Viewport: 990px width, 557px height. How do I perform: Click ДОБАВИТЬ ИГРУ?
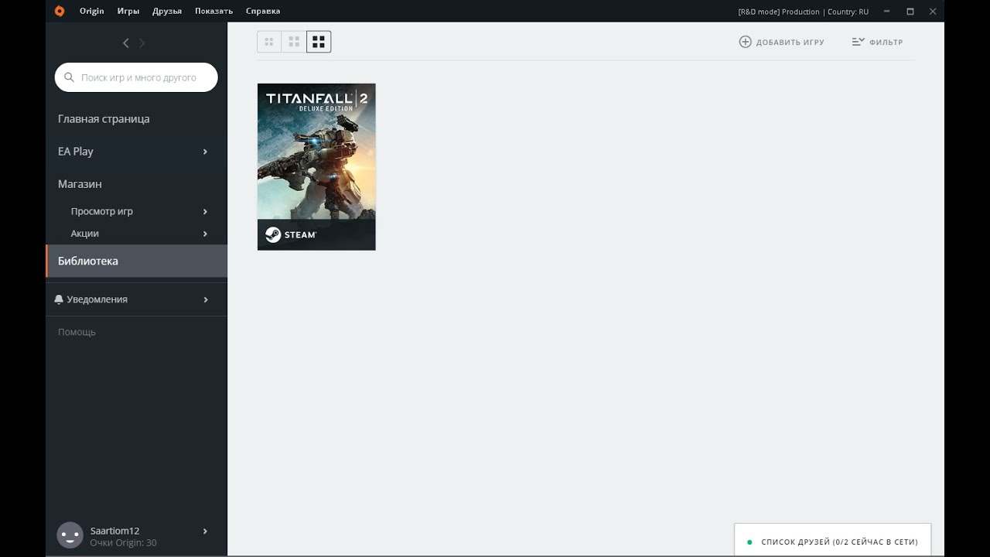(790, 43)
